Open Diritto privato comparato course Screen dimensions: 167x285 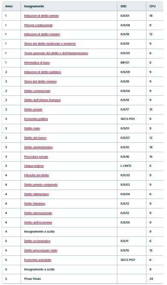click(41, 185)
